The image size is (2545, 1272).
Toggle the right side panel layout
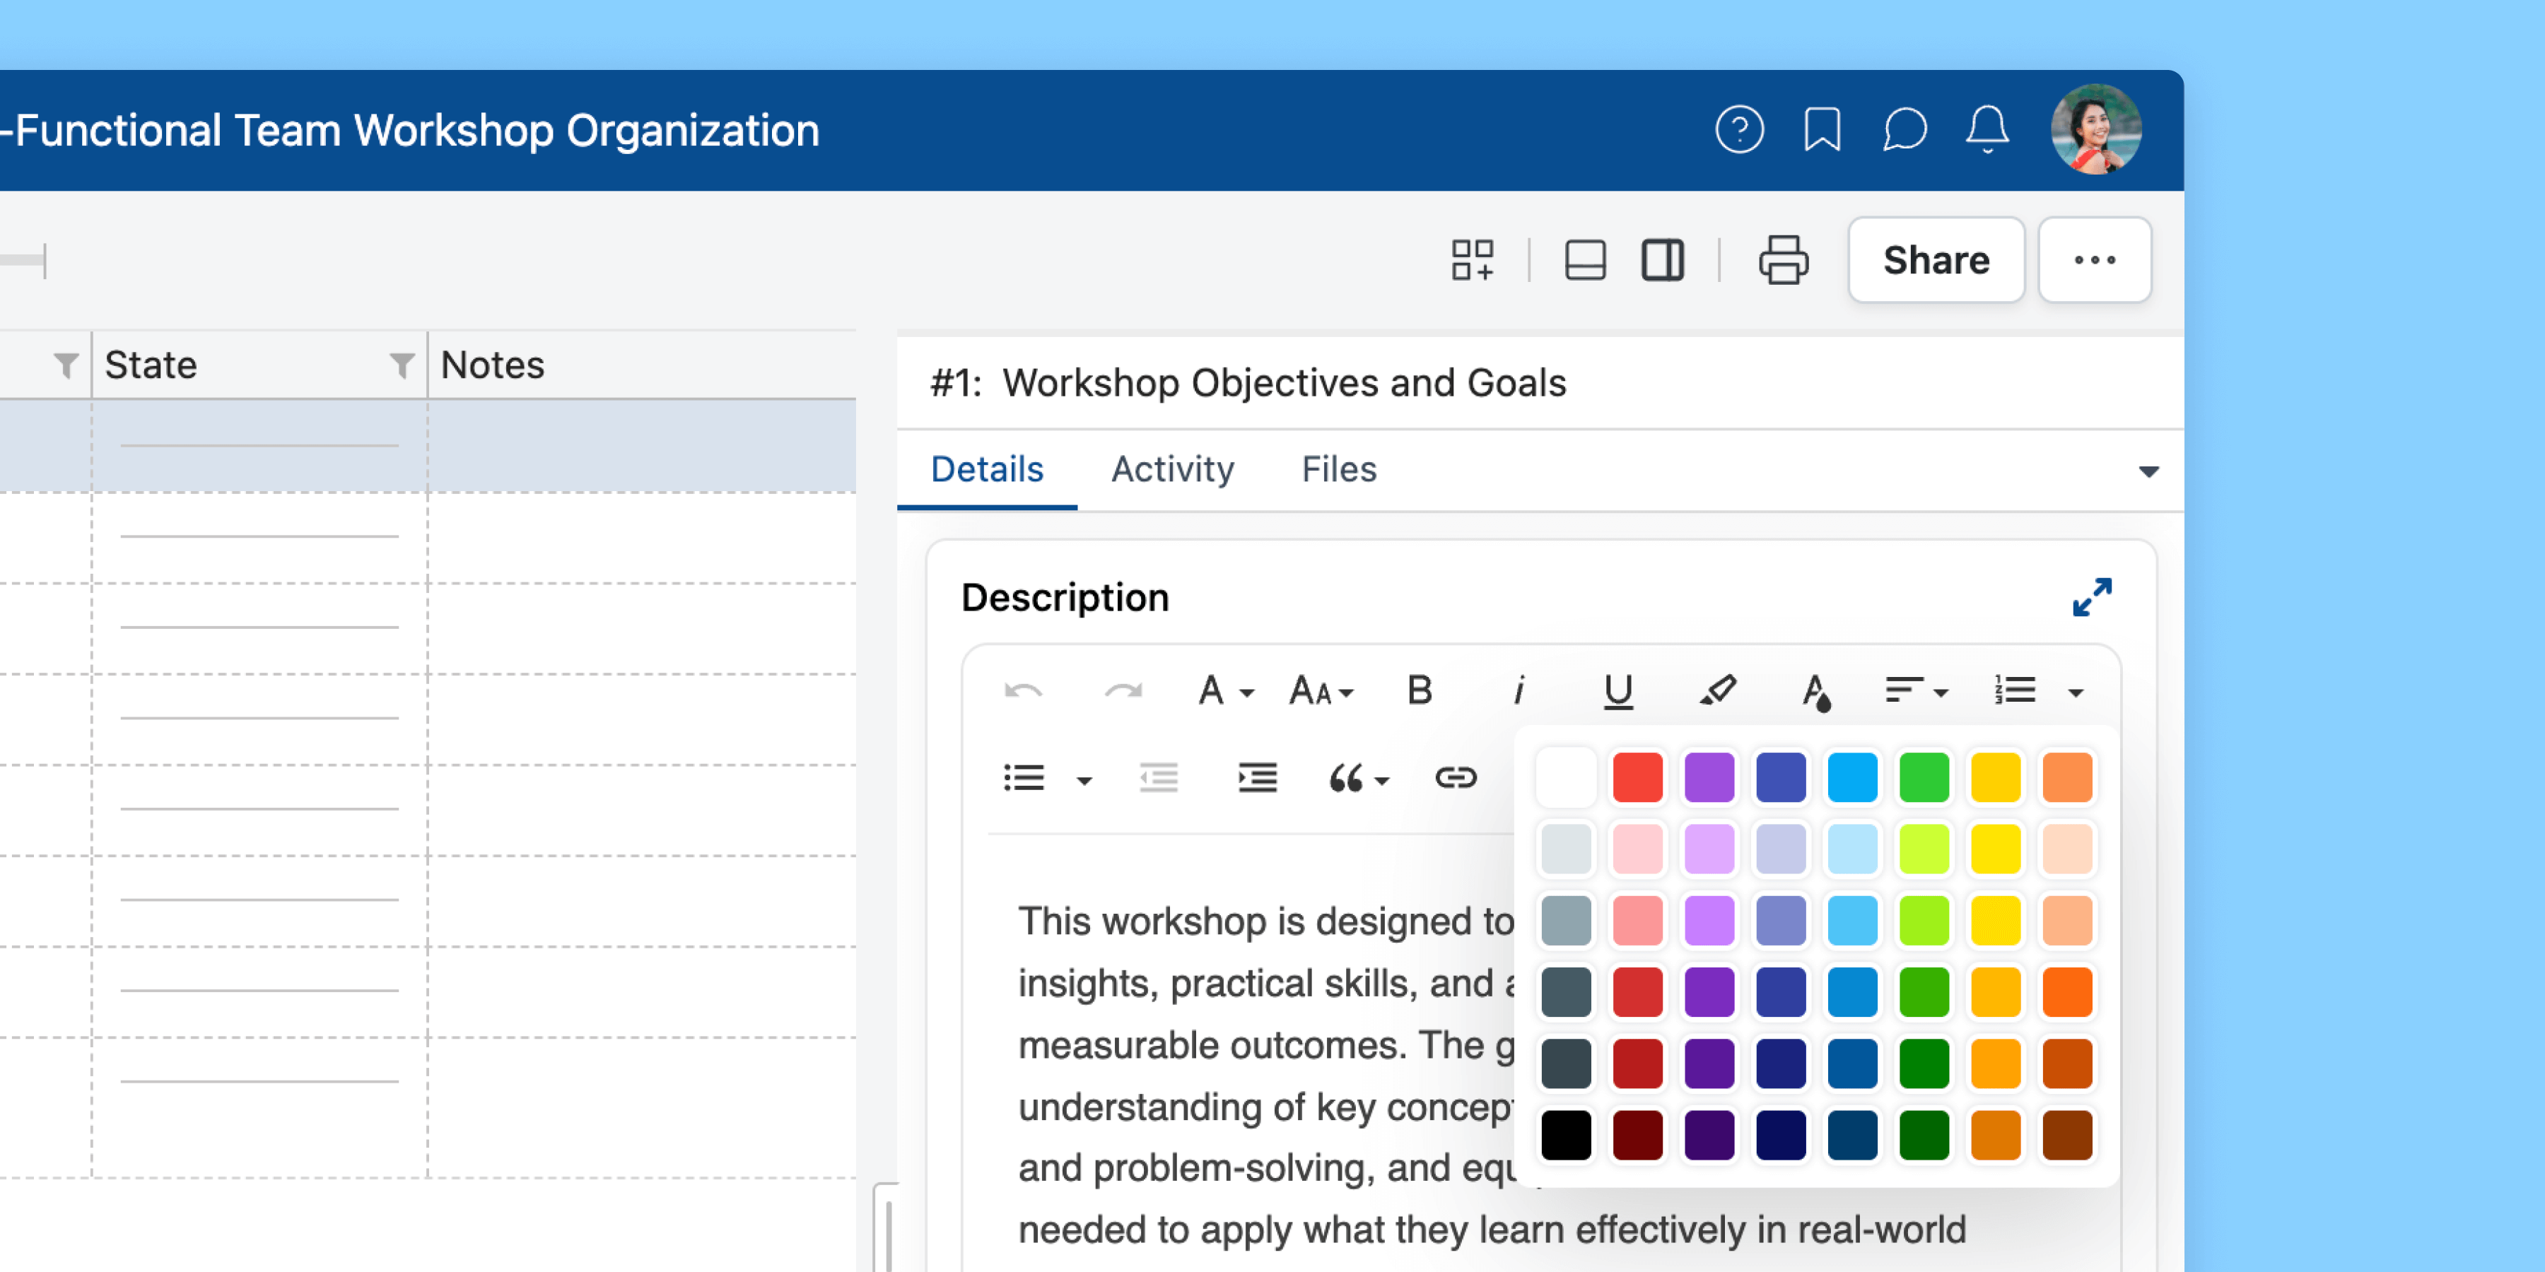1663,260
